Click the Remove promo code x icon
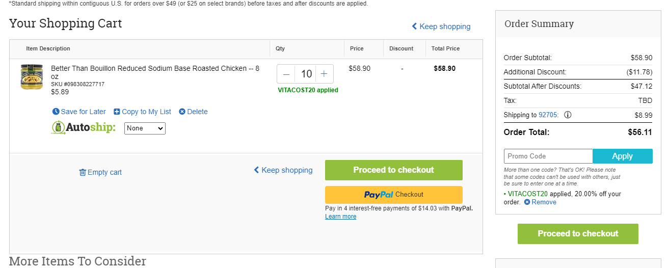Screen dimensions: 669x268 [x=527, y=202]
